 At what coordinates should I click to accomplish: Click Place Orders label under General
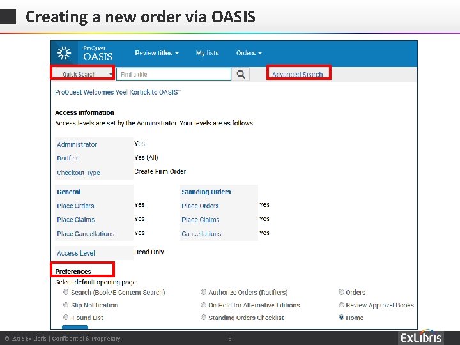[75, 206]
